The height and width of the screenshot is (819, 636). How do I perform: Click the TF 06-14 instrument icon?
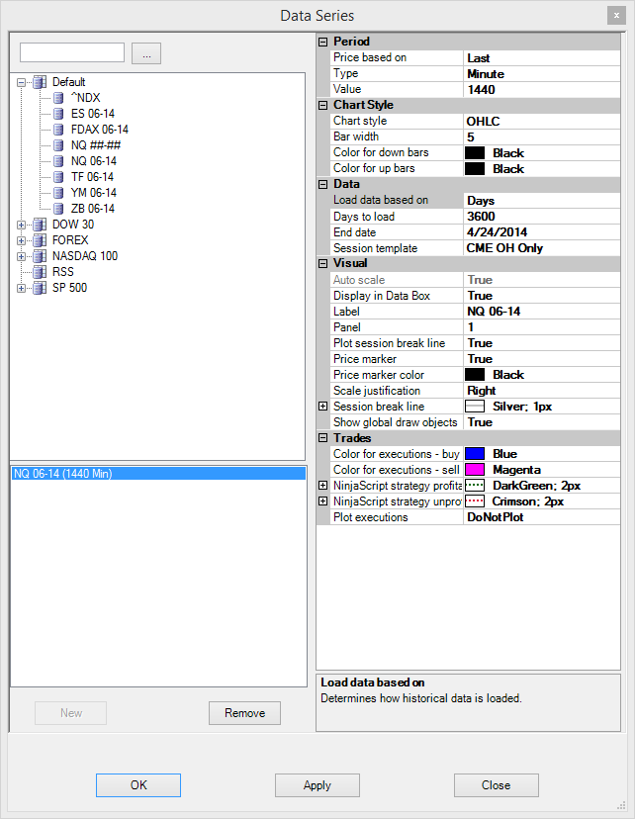(x=58, y=176)
